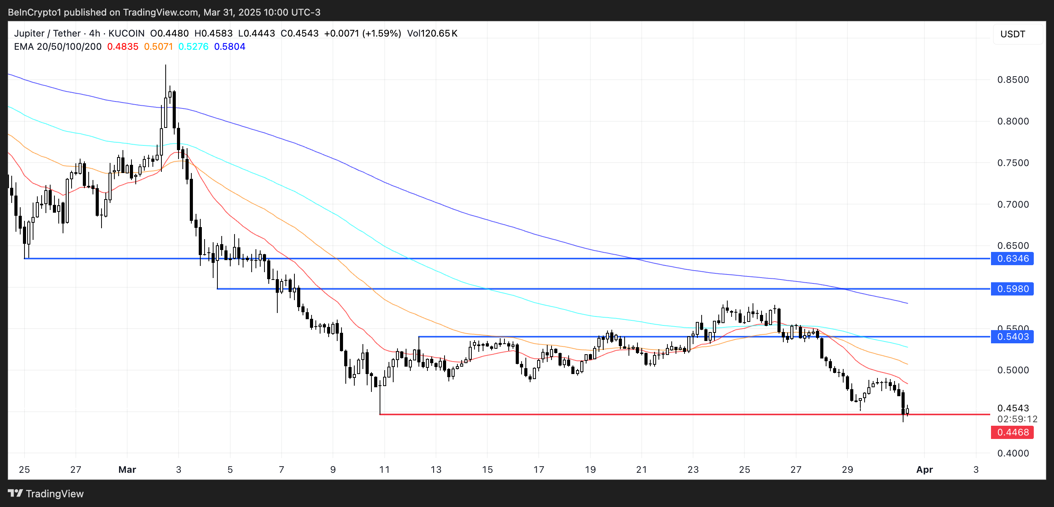Click the 02:59:12 candle countdown timer
This screenshot has height=507, width=1054.
pyautogui.click(x=1017, y=419)
